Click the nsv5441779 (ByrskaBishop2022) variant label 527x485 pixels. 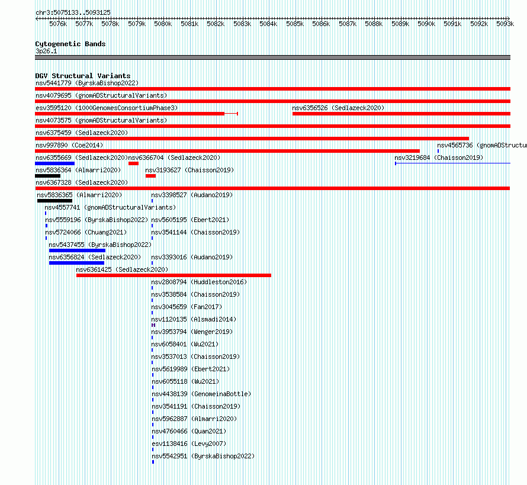click(87, 83)
